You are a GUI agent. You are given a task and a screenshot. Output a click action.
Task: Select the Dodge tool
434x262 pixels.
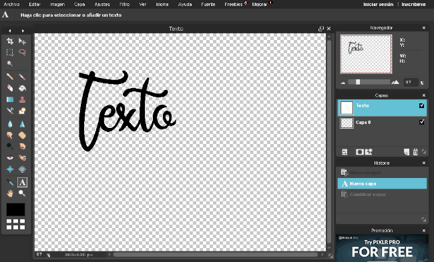coord(10,146)
